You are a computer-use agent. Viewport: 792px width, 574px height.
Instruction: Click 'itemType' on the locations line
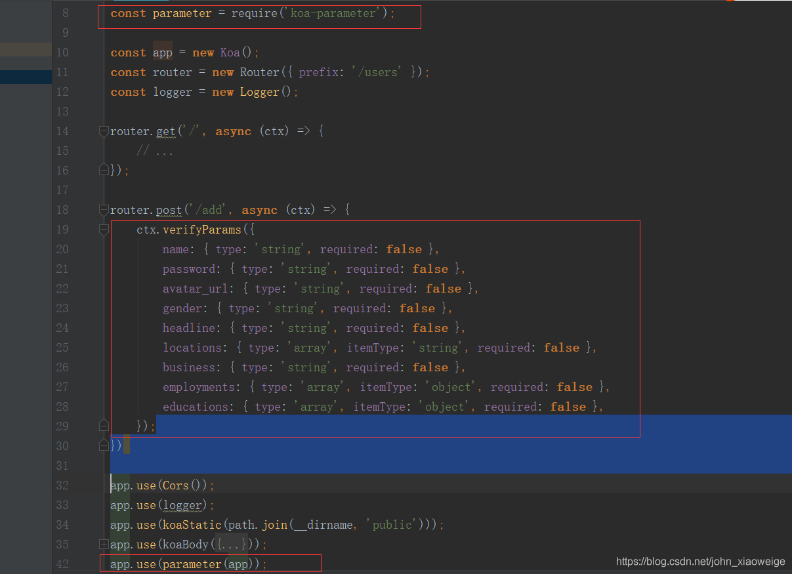[x=373, y=348]
